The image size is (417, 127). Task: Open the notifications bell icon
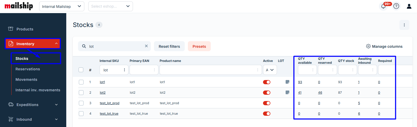click(383, 6)
